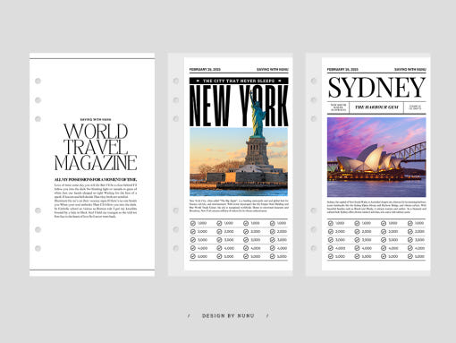This screenshot has height=343, width=456.
Task: Click the 'NEW YORK' headline
Action: point(239,106)
